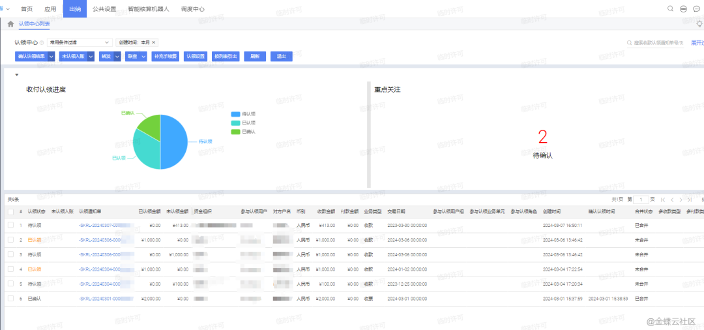
Task: Go to next page arrow in pagination
Action: [681, 200]
